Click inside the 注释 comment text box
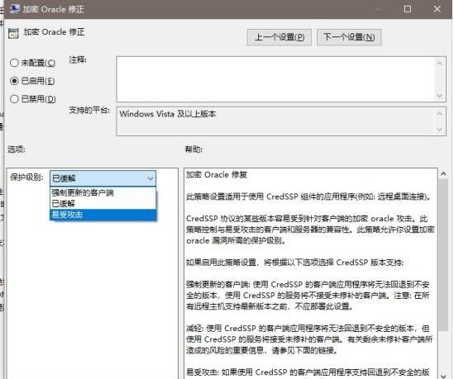 point(275,79)
